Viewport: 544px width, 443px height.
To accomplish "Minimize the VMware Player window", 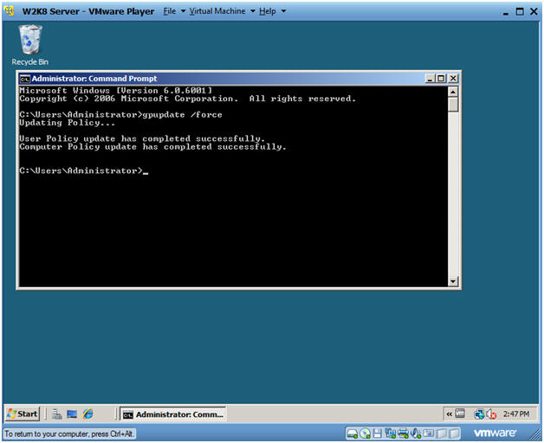I will pos(506,12).
